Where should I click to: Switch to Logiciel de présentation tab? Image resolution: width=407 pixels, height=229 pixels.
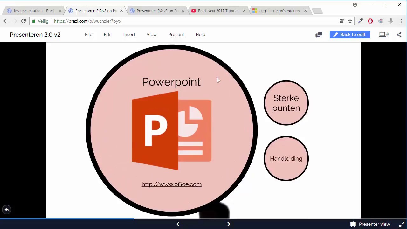[279, 11]
